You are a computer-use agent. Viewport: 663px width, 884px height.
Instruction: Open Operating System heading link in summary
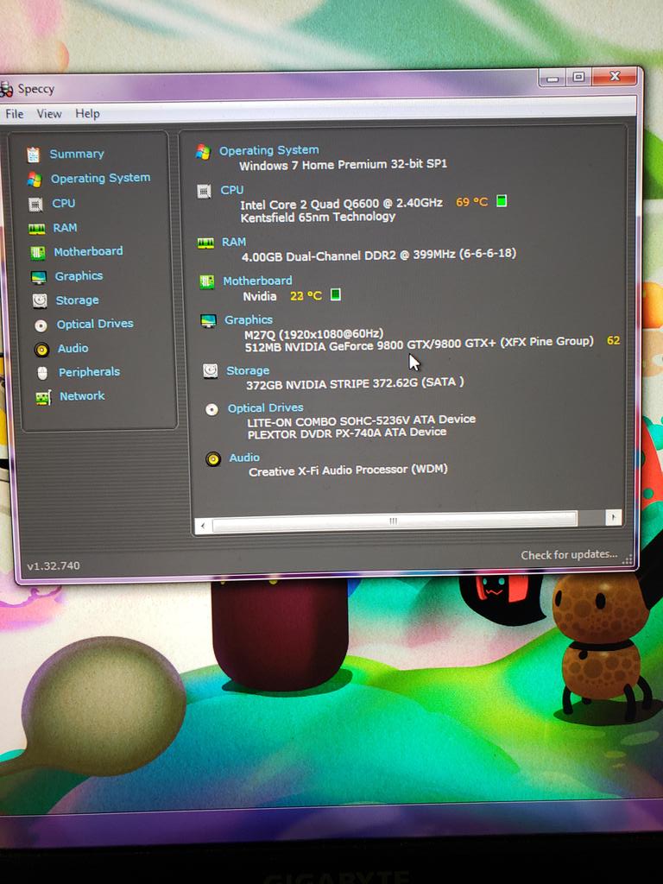(x=269, y=150)
